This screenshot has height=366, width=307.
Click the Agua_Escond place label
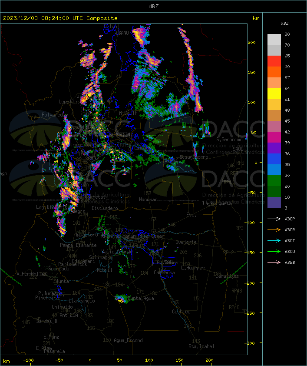[x=128, y=340]
